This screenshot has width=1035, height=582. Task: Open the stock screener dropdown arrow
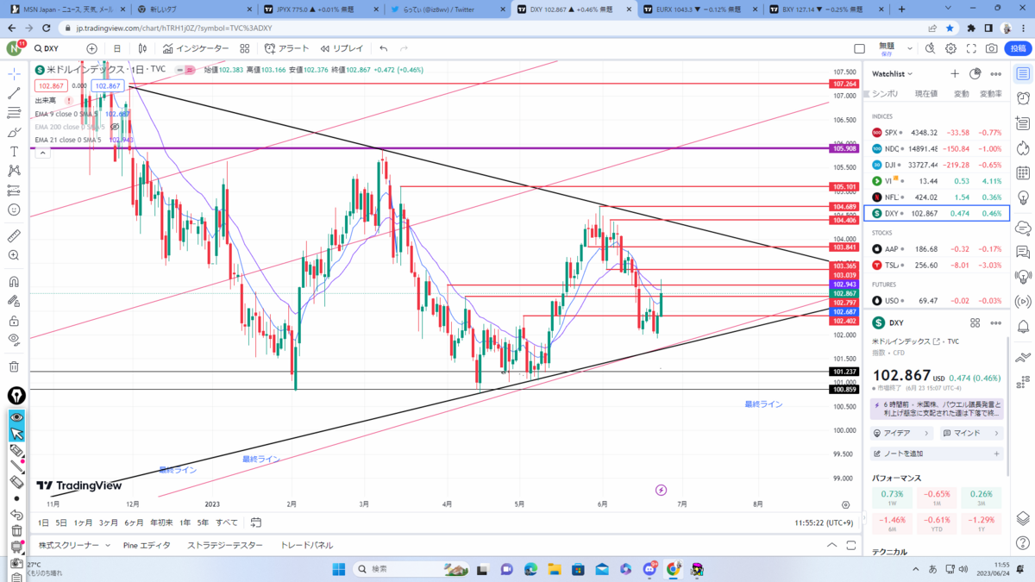coord(108,545)
